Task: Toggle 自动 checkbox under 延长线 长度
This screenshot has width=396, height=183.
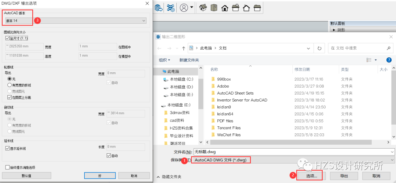Action: coord(109,155)
